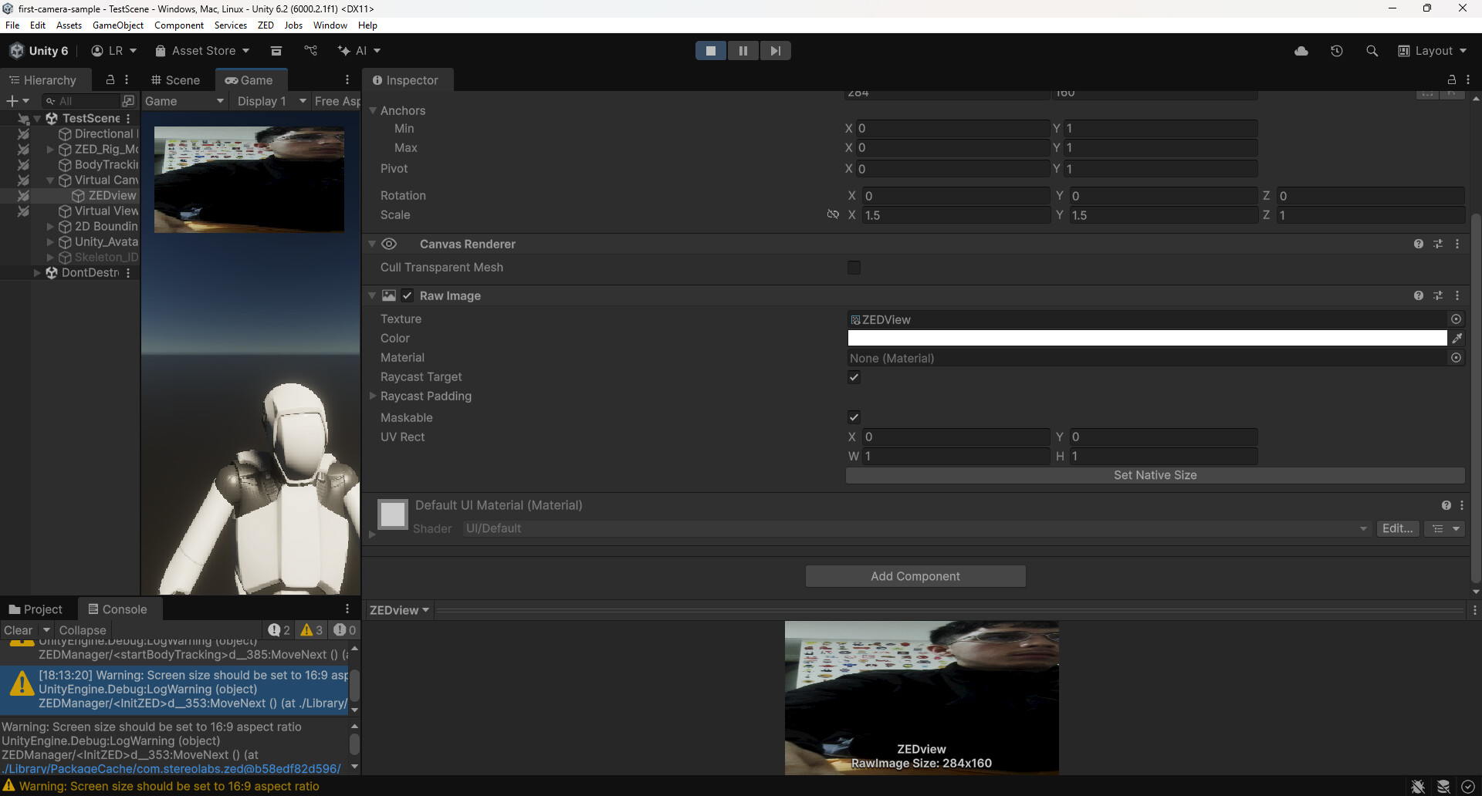Click the white Color swatch
Image resolution: width=1482 pixels, height=796 pixels.
pos(1147,339)
